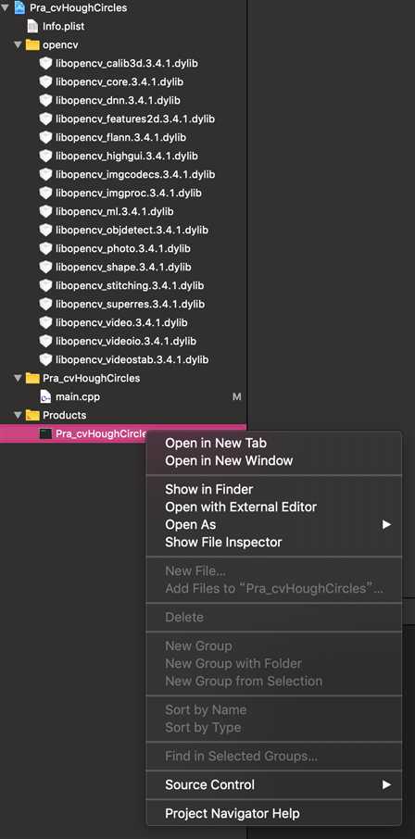Viewport: 415px width, 839px height.
Task: Click the libopencv_imgproc dylib shield icon
Action: (x=46, y=193)
